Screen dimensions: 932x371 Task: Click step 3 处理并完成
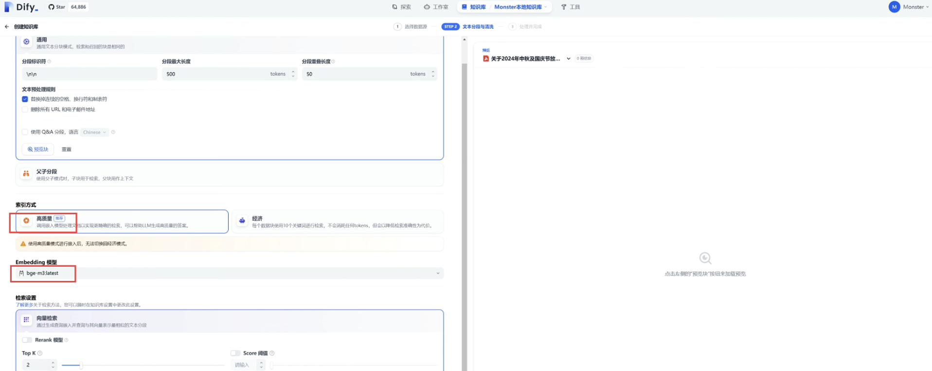[525, 27]
